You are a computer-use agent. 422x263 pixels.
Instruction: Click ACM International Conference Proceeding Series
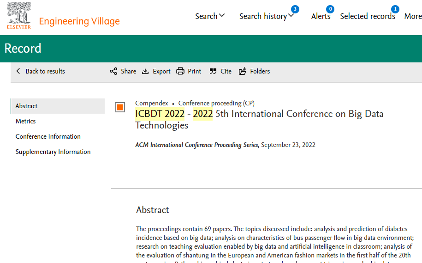[197, 145]
